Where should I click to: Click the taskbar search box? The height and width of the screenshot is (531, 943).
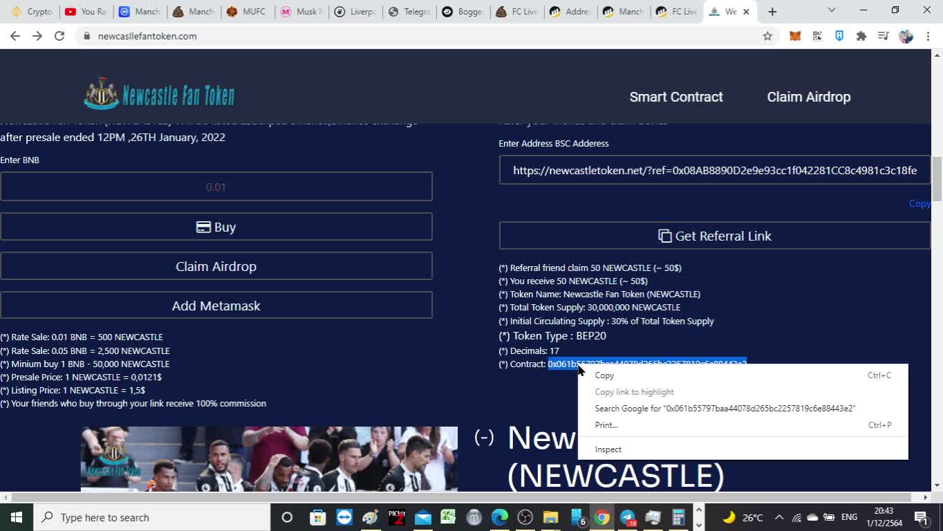[x=151, y=517]
